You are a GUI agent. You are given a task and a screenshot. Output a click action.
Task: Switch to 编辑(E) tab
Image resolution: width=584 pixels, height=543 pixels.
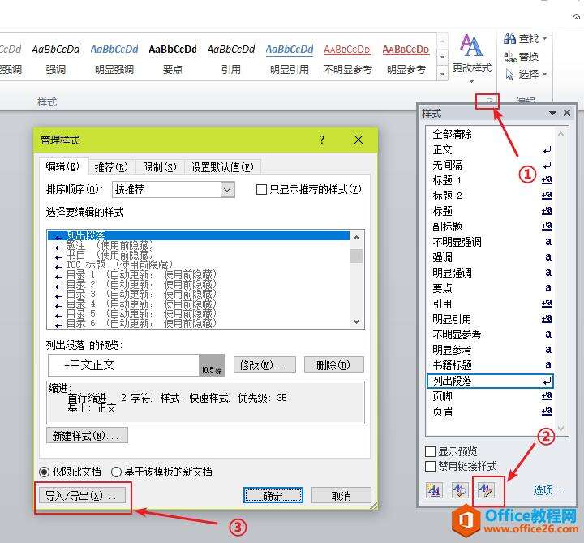point(63,166)
